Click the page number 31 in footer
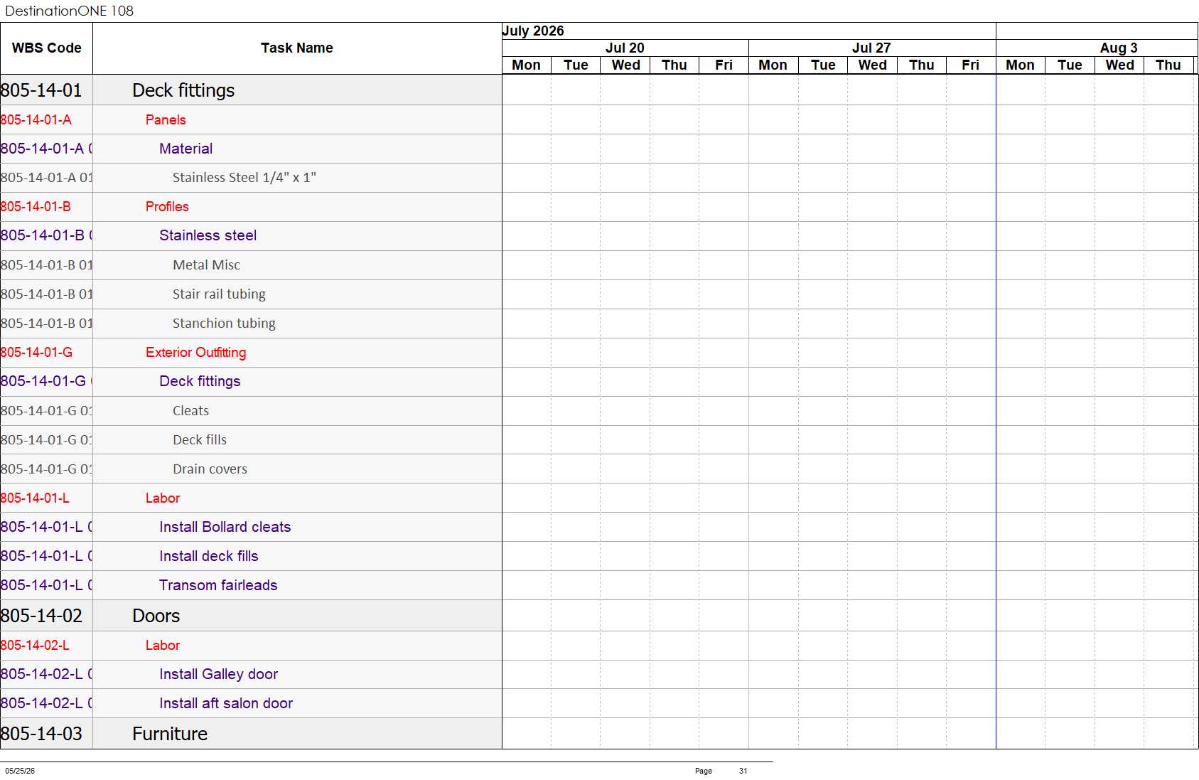This screenshot has height=780, width=1199. [743, 771]
